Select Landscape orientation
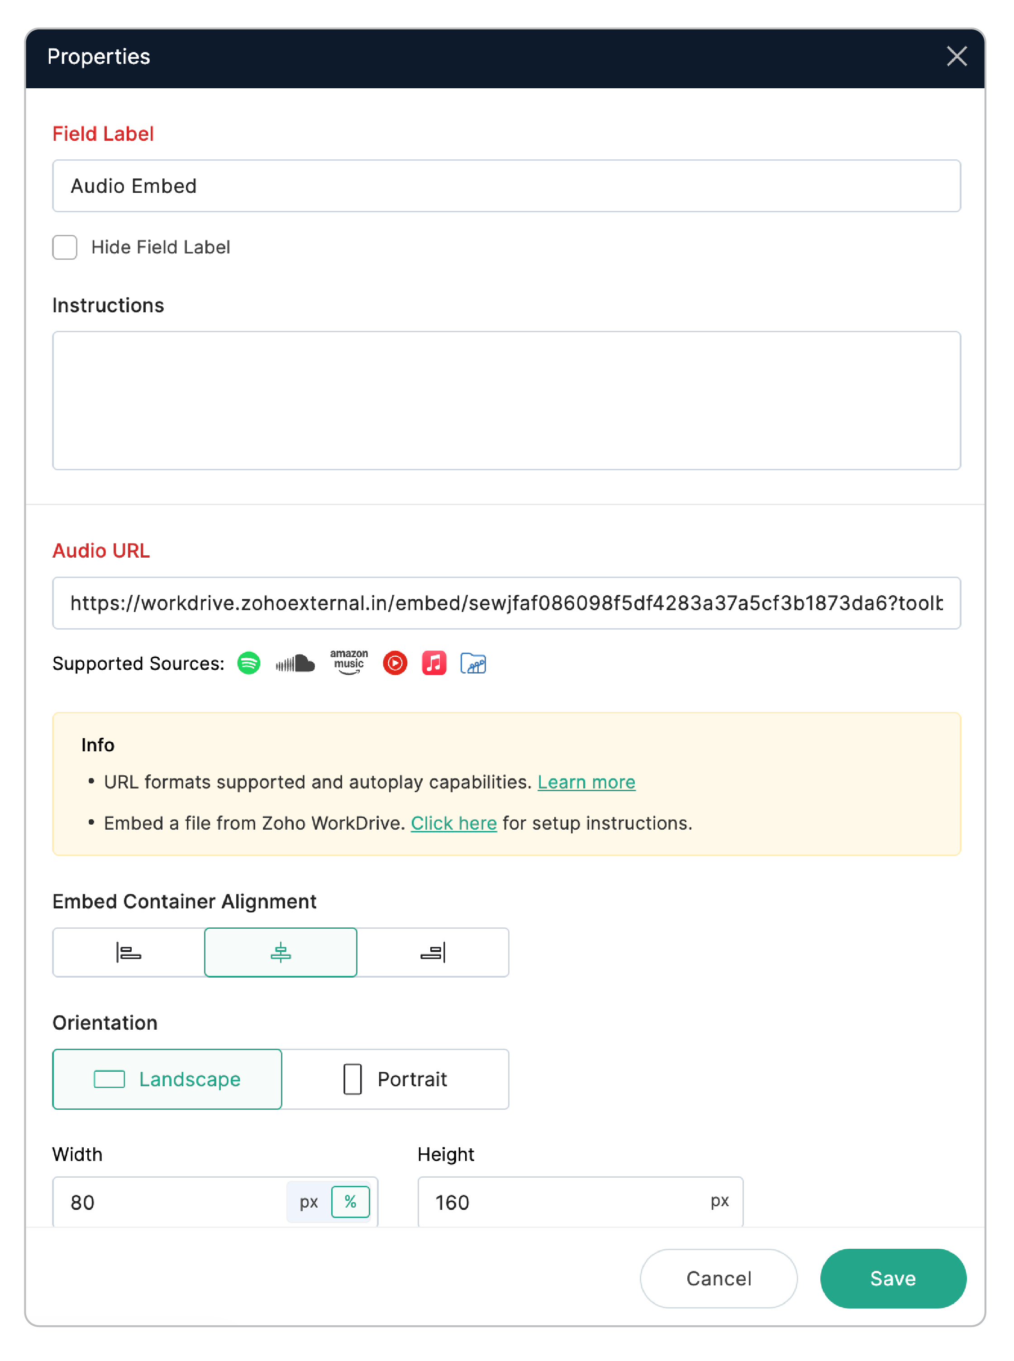 point(167,1079)
